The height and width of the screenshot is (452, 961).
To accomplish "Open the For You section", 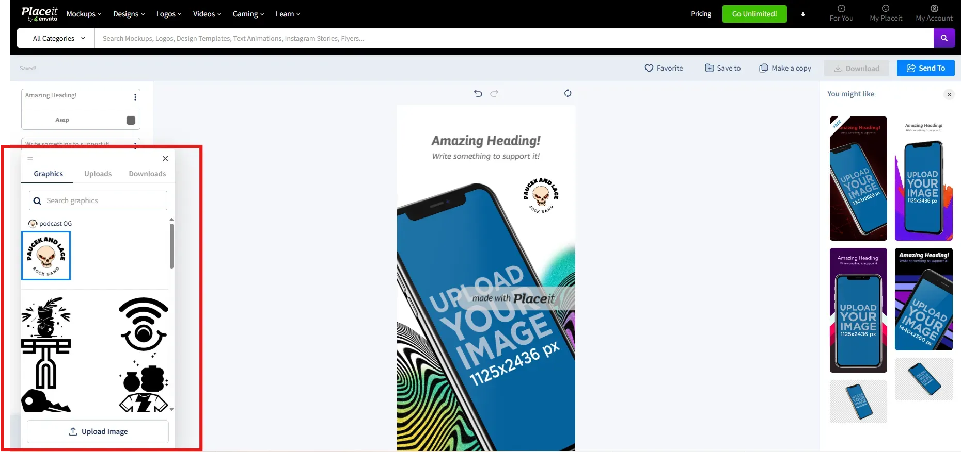I will 841,13.
